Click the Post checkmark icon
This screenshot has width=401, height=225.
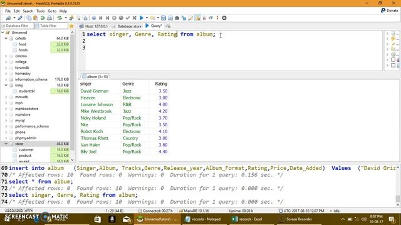[128, 18]
